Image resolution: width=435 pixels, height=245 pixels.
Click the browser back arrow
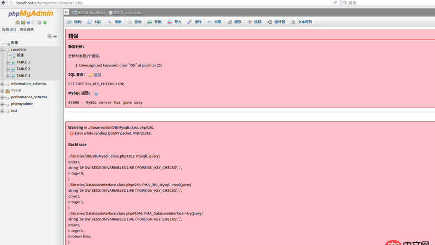(3, 3)
